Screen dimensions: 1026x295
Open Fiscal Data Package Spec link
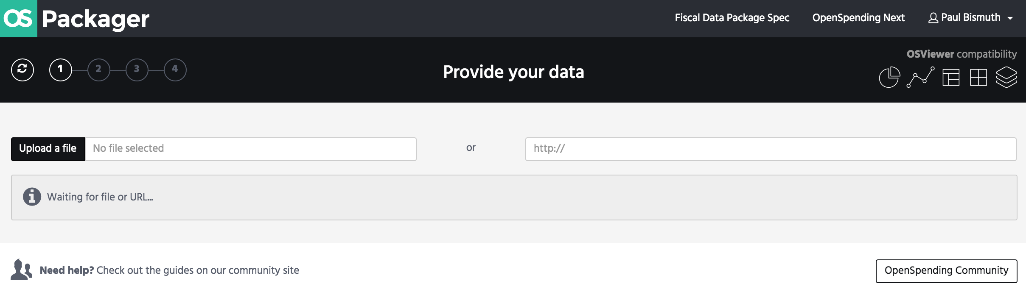(x=732, y=18)
